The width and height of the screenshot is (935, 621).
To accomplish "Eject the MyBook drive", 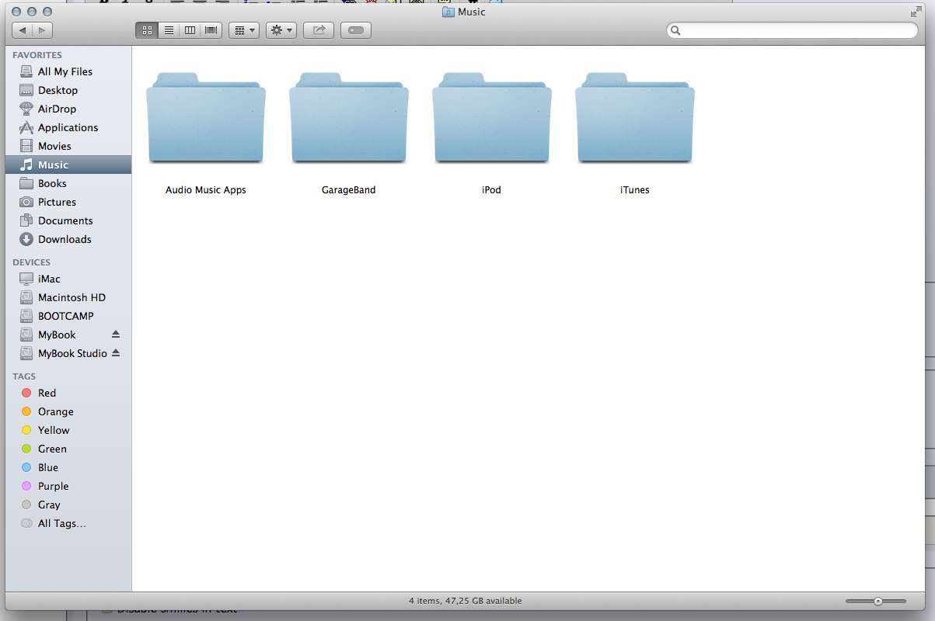I will [116, 335].
